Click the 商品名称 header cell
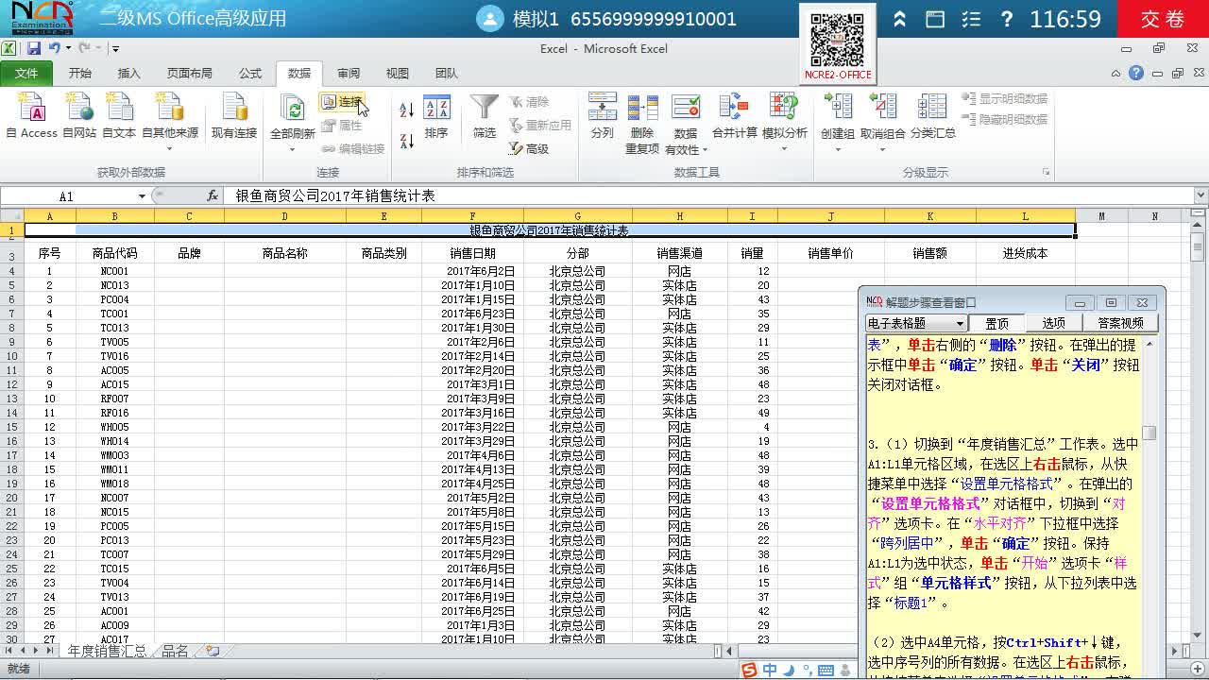 pos(284,253)
